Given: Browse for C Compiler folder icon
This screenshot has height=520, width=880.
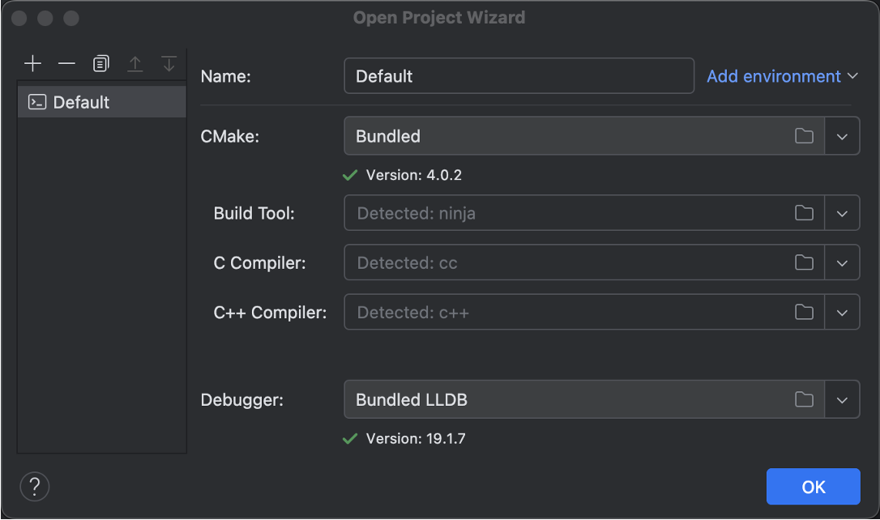Looking at the screenshot, I should click(804, 263).
